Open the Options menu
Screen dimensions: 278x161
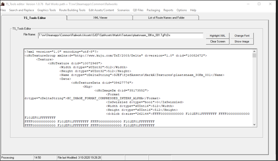pyautogui.click(x=182, y=10)
